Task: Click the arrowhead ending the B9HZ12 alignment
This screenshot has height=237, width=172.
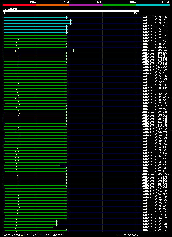Action: point(71,24)
